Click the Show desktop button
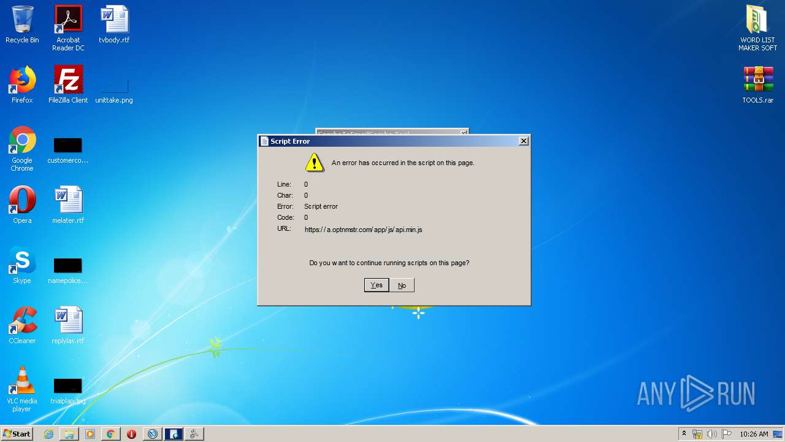This screenshot has width=785, height=442. [x=779, y=434]
